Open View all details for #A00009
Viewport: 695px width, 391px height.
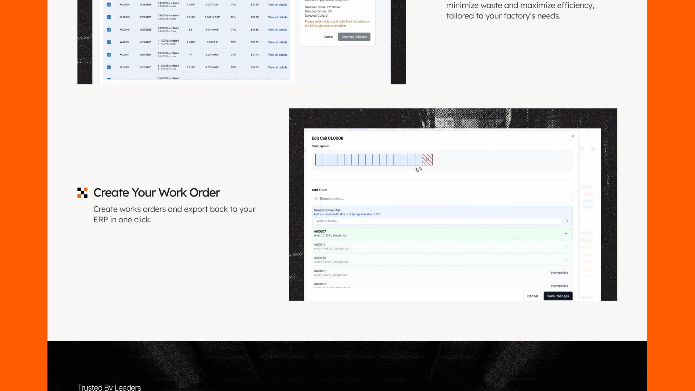[277, 5]
